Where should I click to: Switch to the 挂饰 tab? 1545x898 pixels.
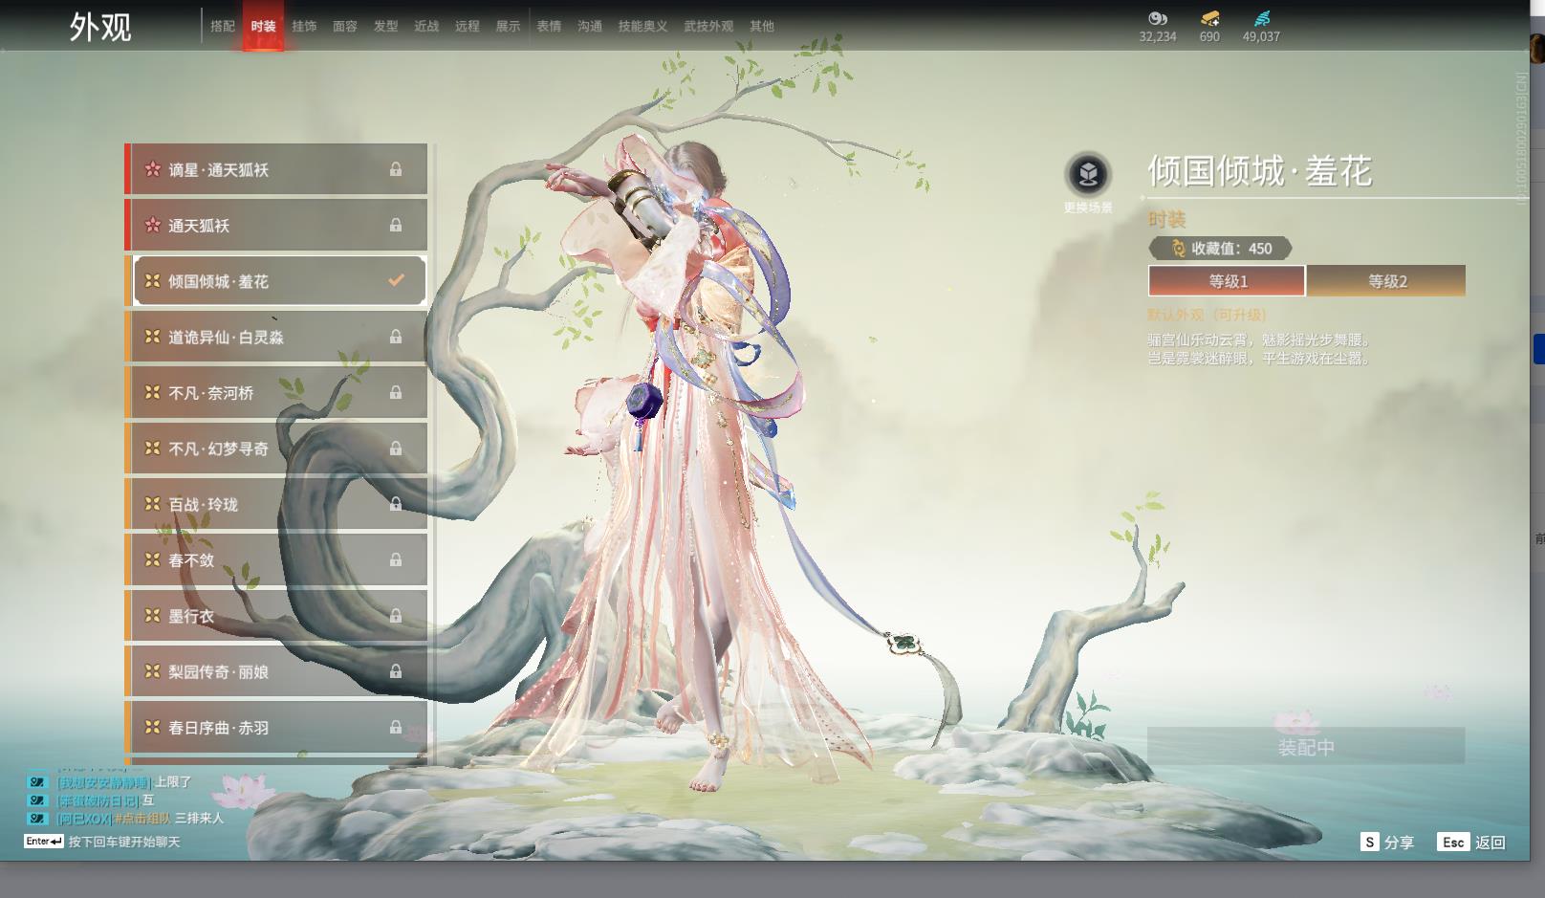coord(304,26)
